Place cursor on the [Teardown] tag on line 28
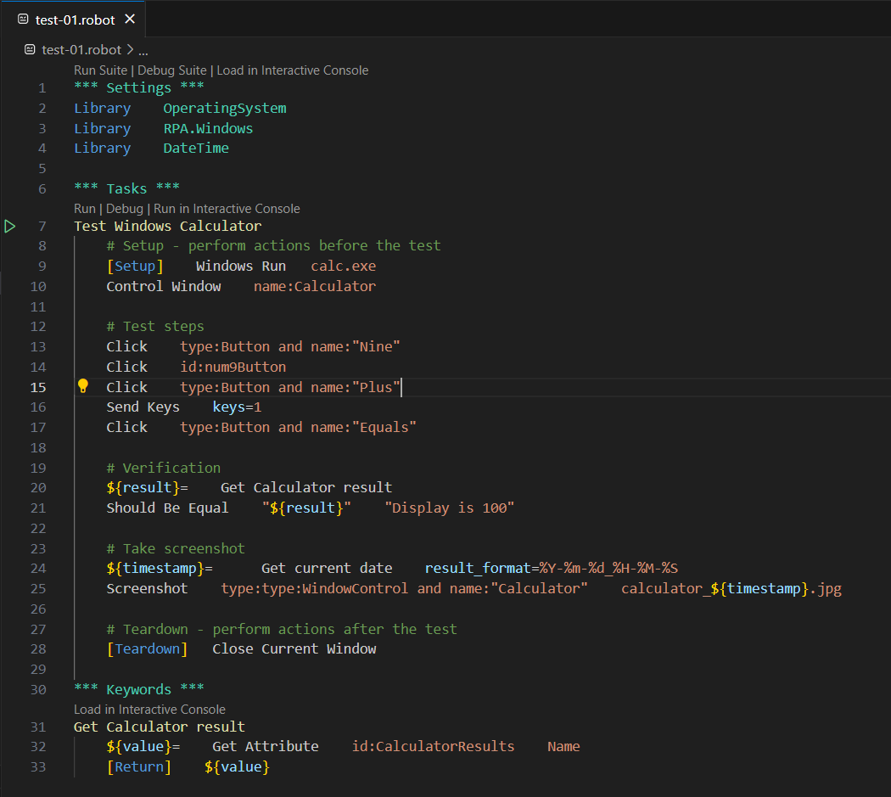The height and width of the screenshot is (797, 891). pos(147,649)
